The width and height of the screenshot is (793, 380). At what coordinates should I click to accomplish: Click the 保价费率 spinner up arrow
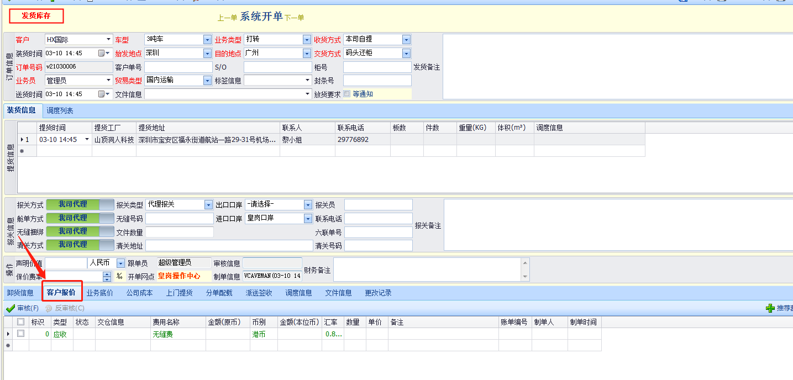(107, 274)
